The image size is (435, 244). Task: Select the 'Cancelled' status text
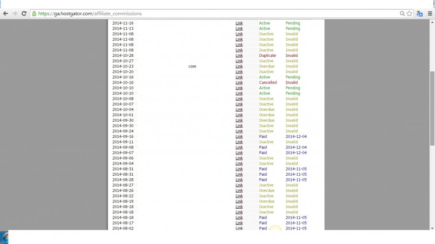click(268, 83)
